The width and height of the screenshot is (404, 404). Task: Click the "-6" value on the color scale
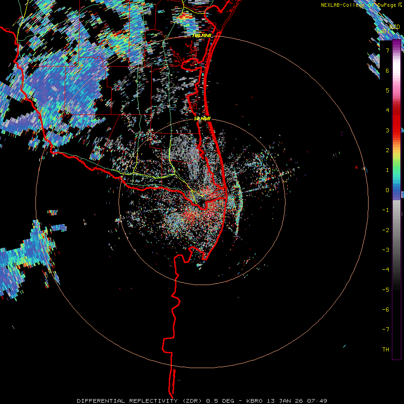click(386, 310)
